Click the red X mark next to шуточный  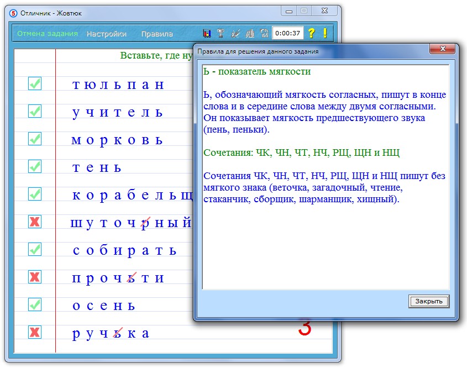pyautogui.click(x=35, y=222)
